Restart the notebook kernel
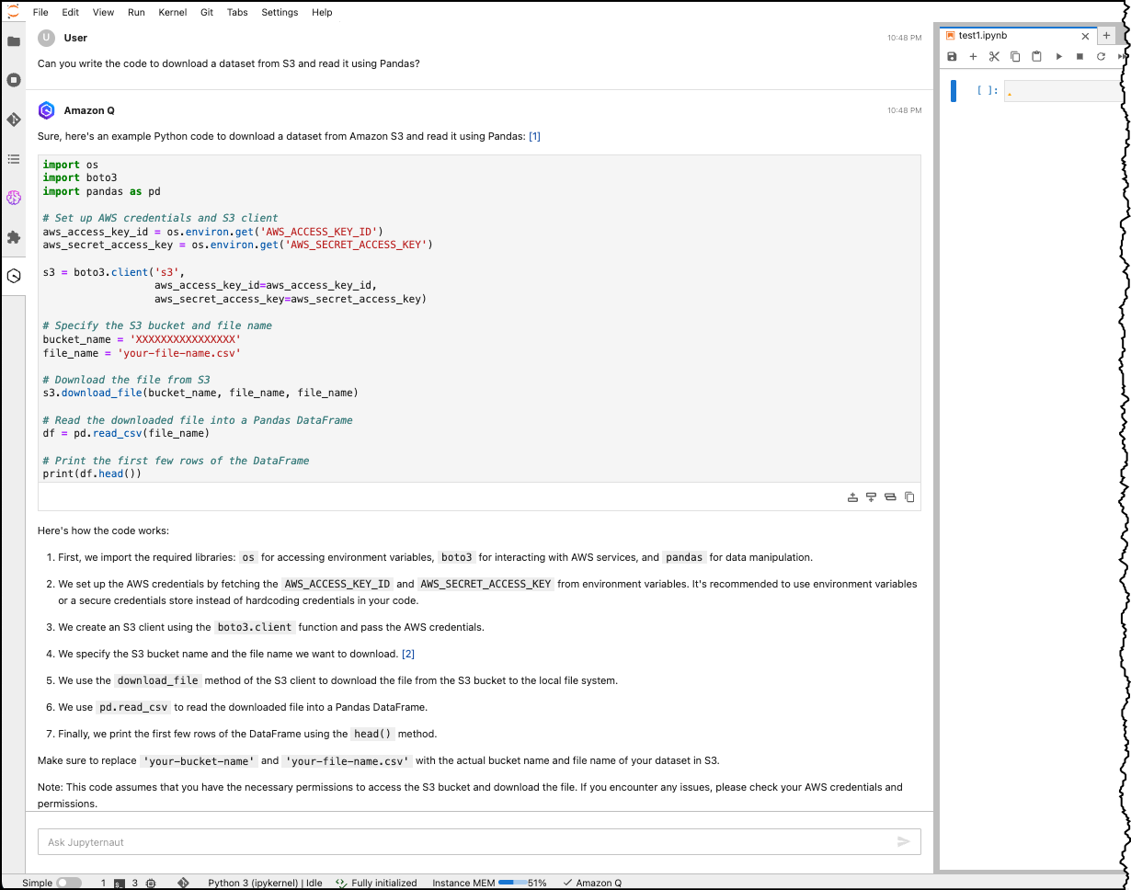The height and width of the screenshot is (890, 1131). [1101, 57]
